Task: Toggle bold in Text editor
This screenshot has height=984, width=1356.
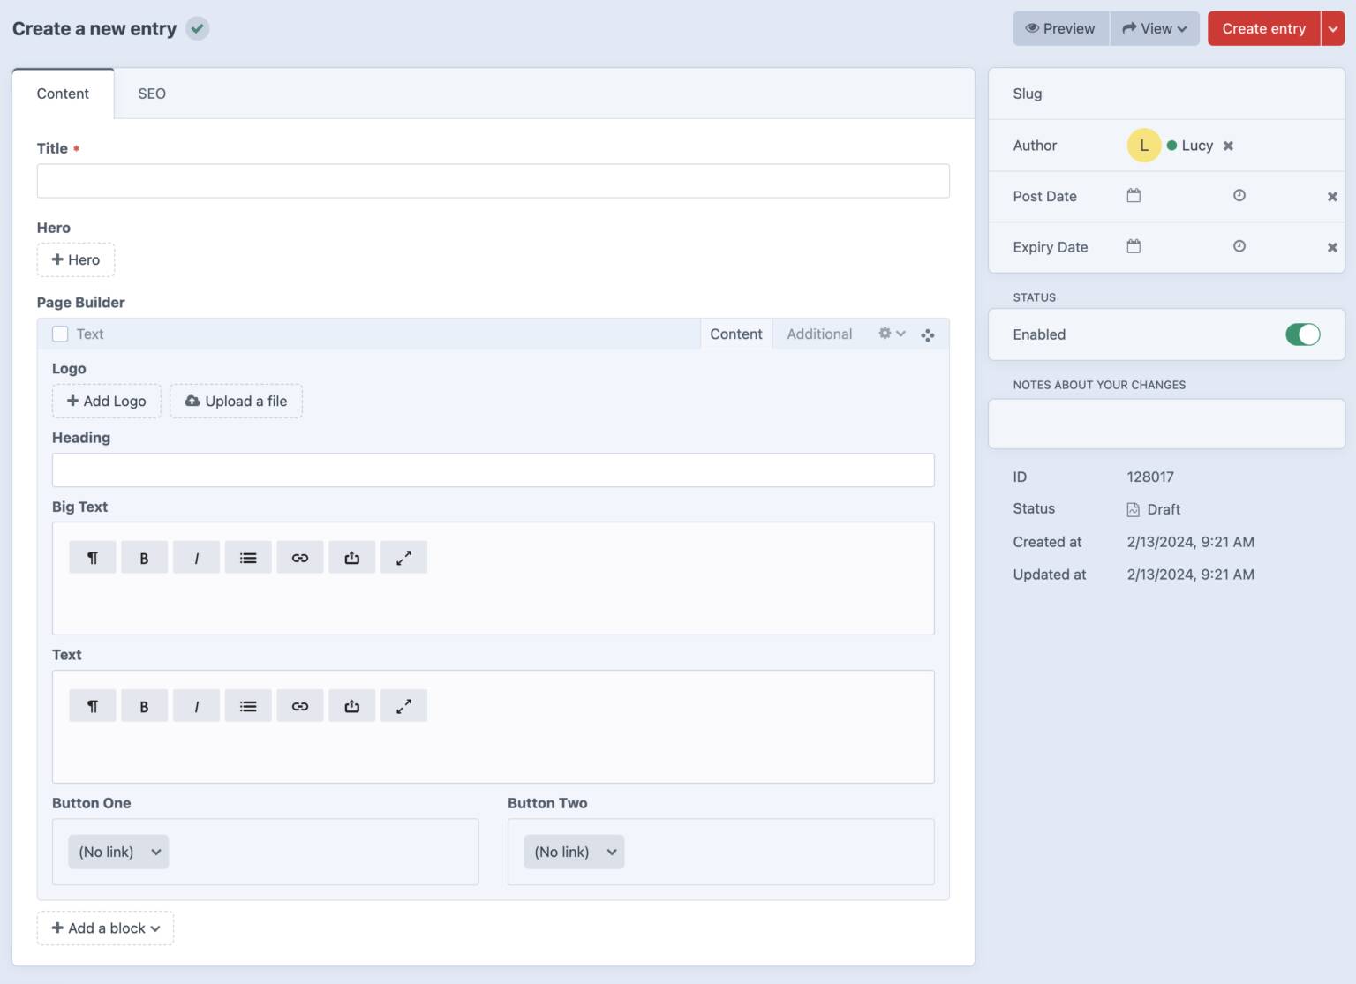Action: (x=144, y=706)
